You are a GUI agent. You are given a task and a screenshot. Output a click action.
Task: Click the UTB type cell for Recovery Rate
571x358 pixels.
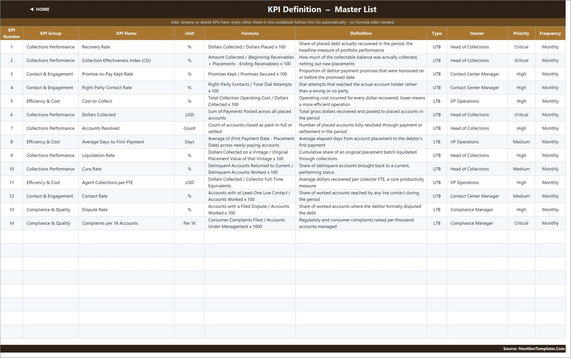[437, 47]
